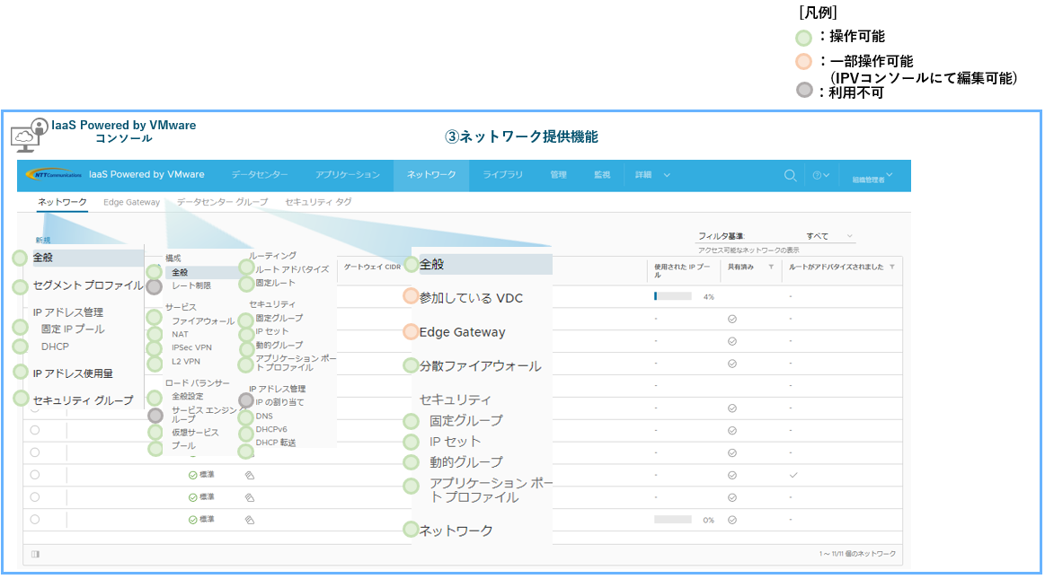
Task: Open the help question mark menu
Action: point(820,176)
